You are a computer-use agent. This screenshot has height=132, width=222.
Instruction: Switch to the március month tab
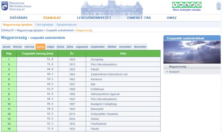click(29, 47)
